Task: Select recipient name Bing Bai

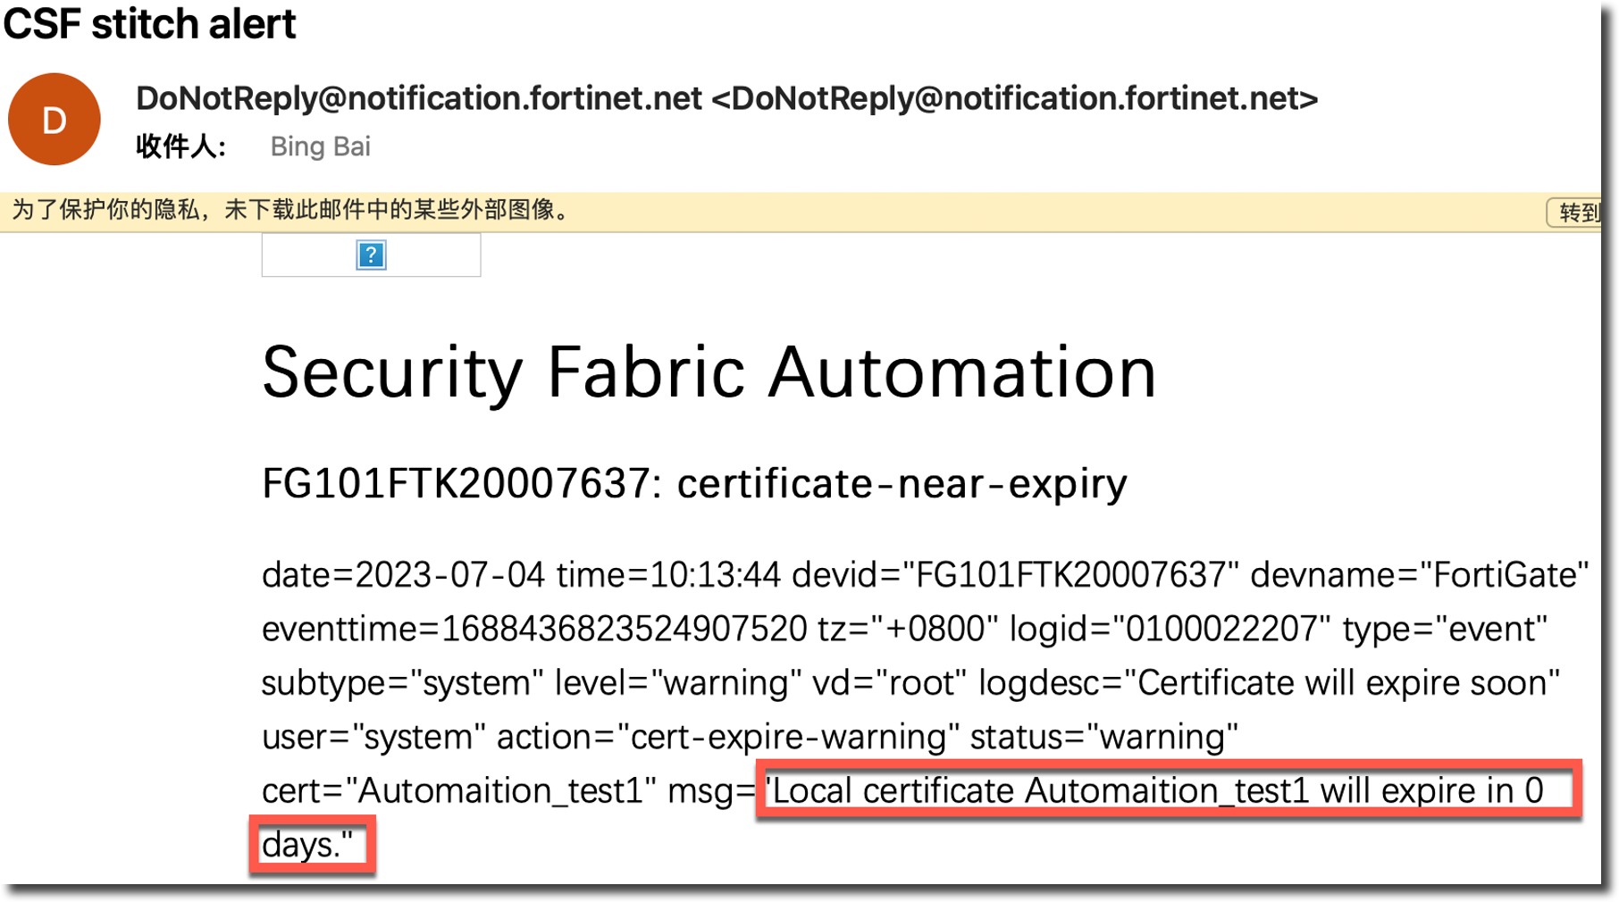Action: (320, 146)
